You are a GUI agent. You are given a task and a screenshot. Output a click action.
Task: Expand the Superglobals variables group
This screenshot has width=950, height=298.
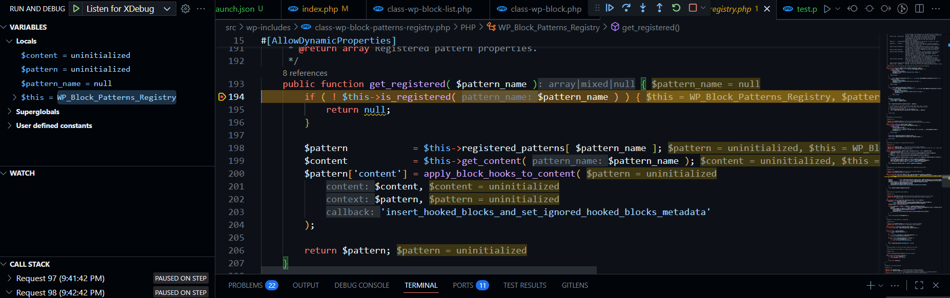(x=9, y=112)
